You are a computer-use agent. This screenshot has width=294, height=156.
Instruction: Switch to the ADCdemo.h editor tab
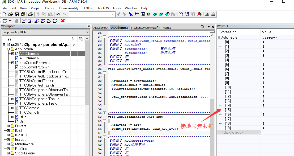coord(101,28)
